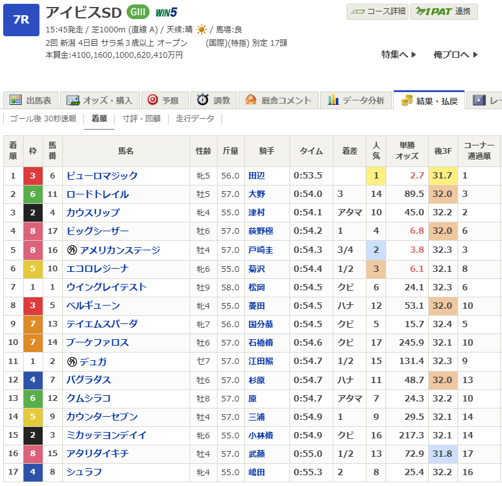This screenshot has height=486, width=502.
Task: Open horse アタリダイキチ
Action: tap(97, 454)
